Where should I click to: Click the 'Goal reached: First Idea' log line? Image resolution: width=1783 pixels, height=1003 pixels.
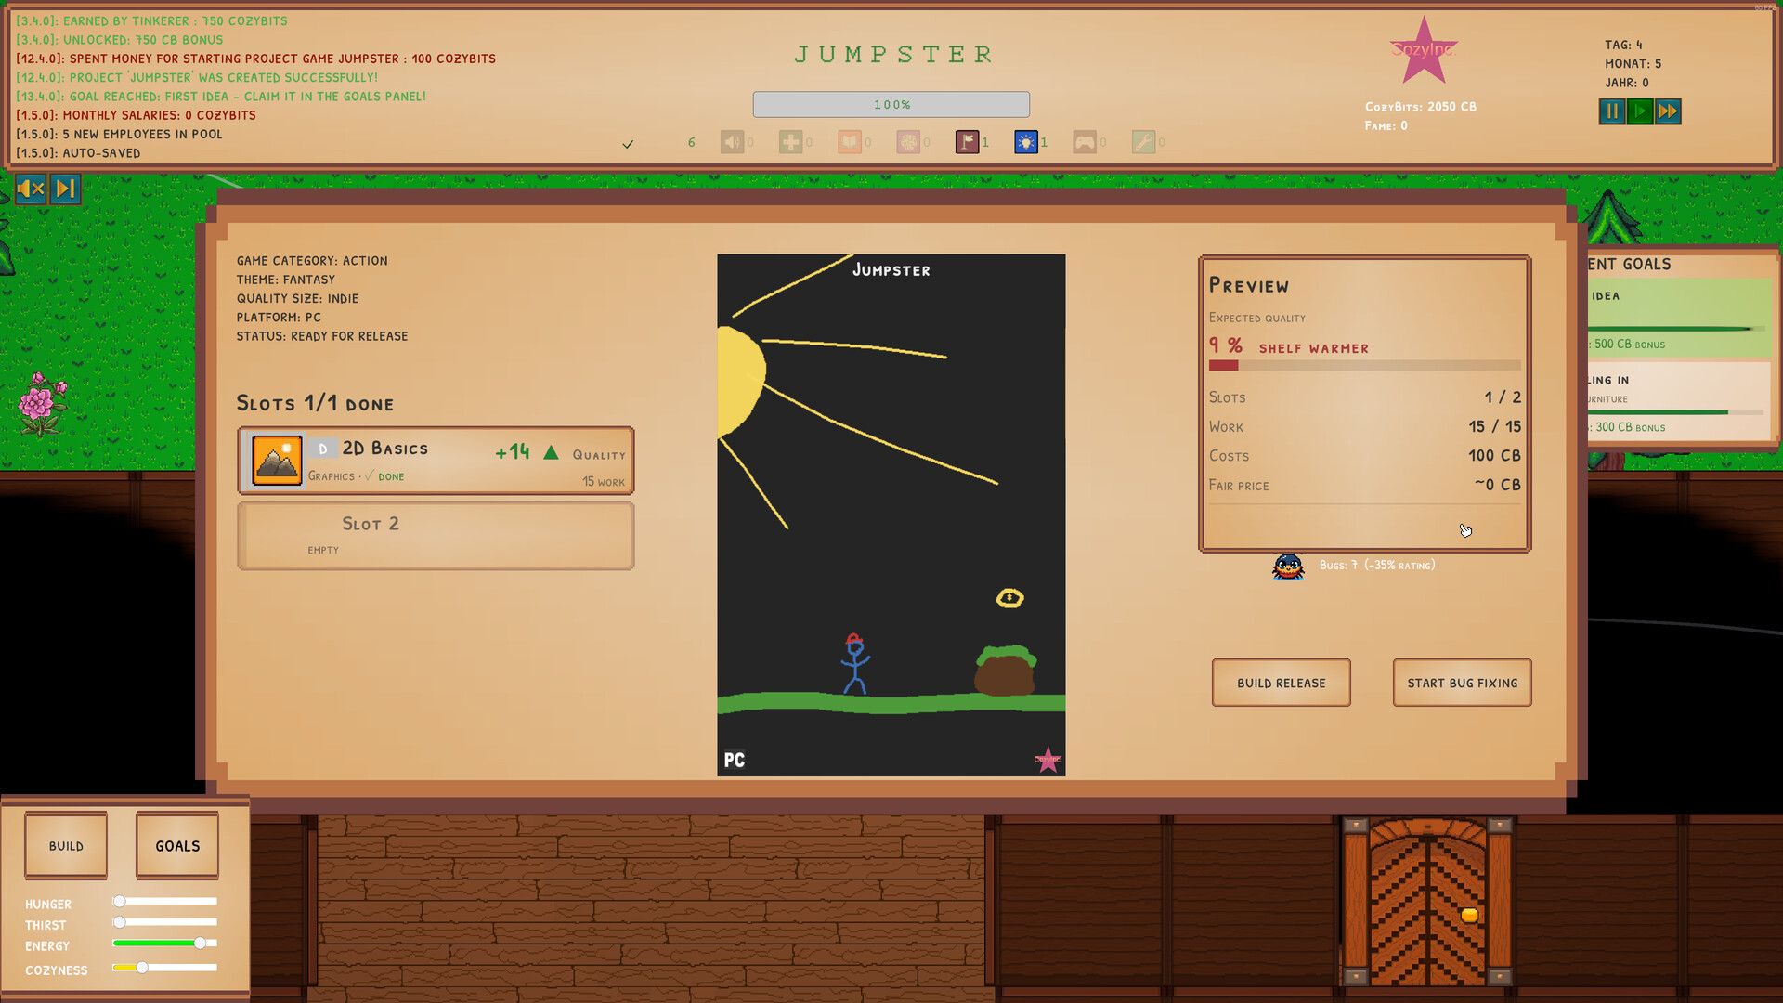(x=221, y=97)
